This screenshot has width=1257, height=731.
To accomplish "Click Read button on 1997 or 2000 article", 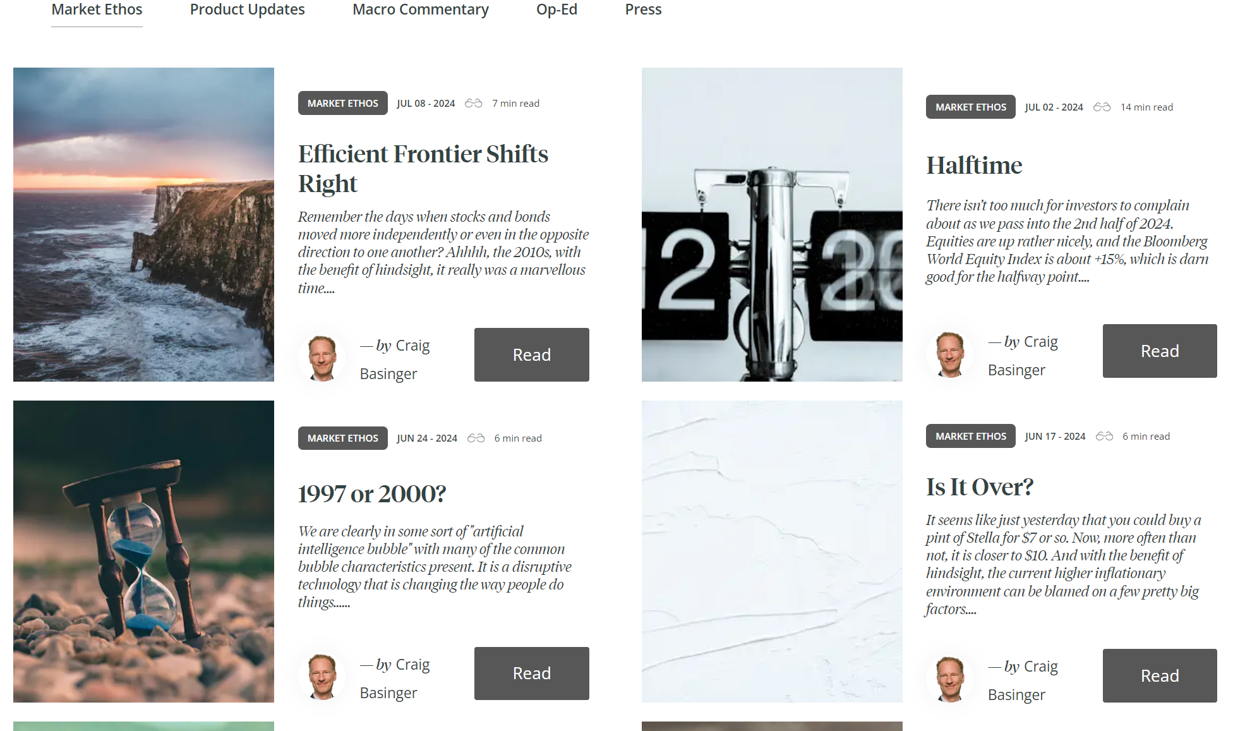I will coord(531,674).
